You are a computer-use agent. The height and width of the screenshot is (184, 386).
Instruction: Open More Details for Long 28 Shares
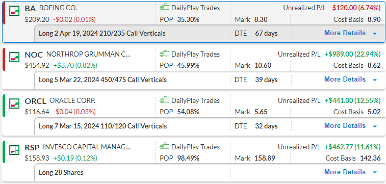pos(345,172)
